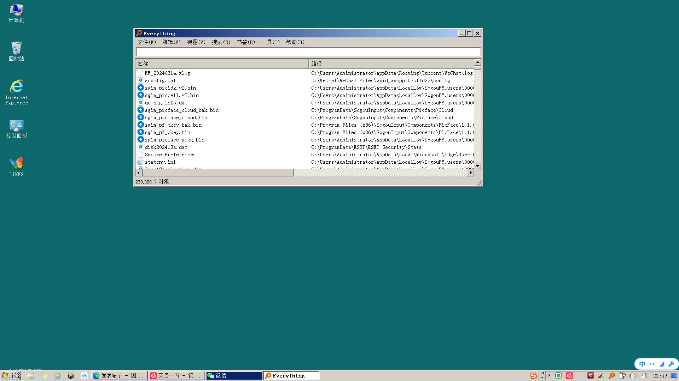
Task: Select sgim_picidx.v2.bin file icon
Action: (140, 88)
